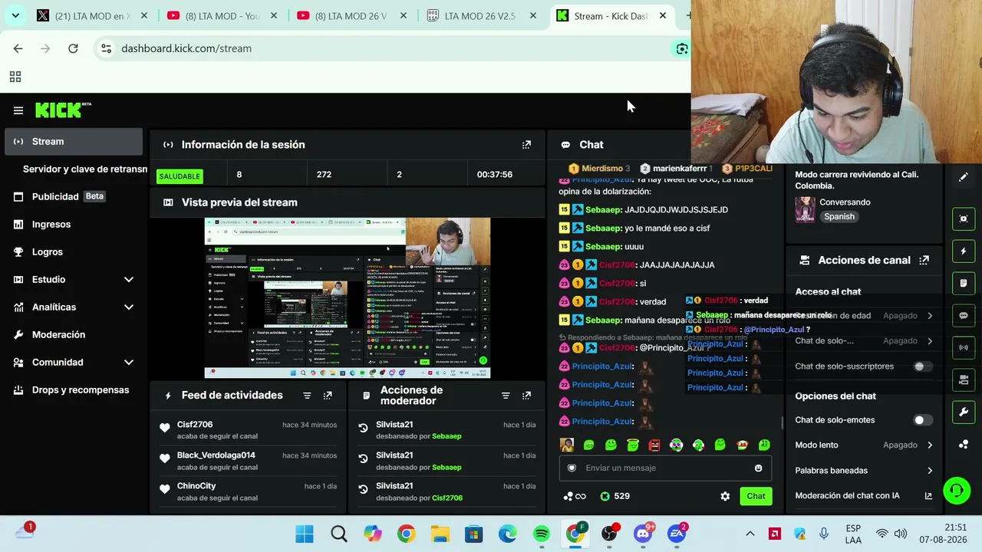Click the notes widget icon in right sidebar

[x=964, y=283]
